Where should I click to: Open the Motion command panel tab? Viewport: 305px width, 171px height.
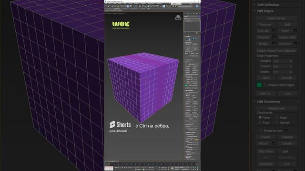coord(194,14)
